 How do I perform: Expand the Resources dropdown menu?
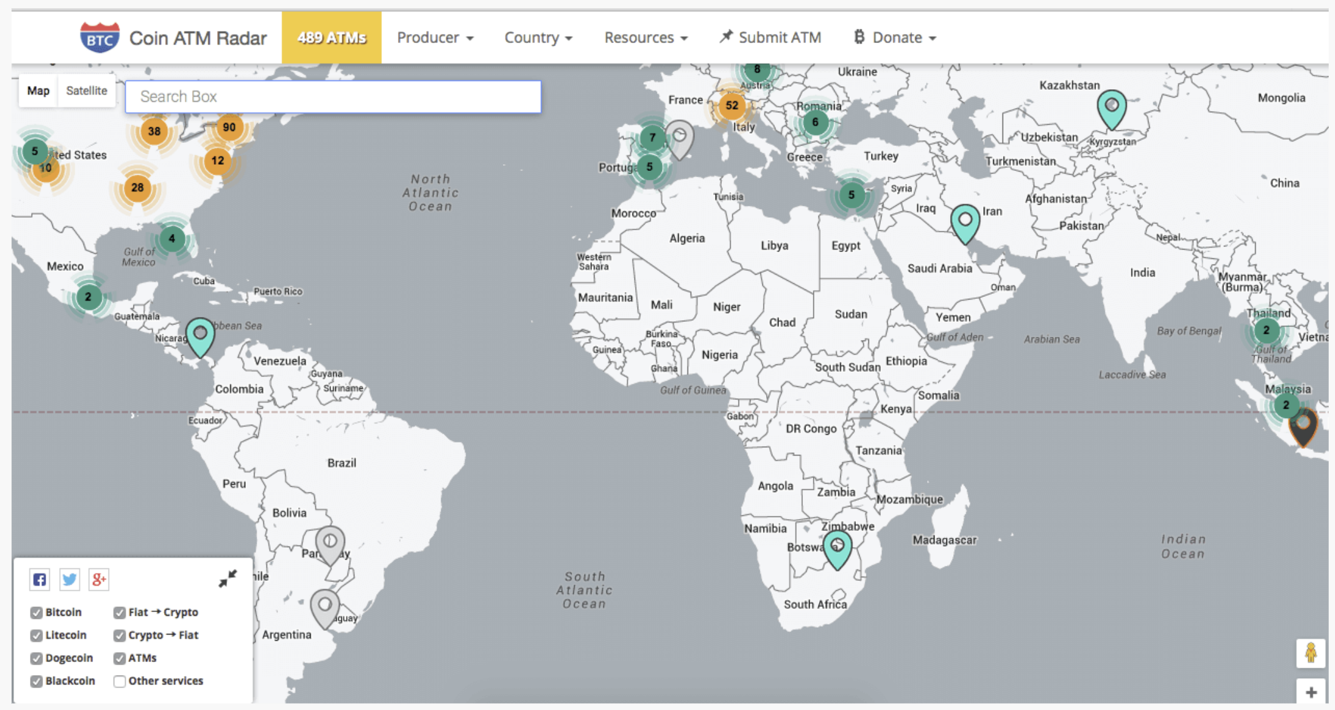pyautogui.click(x=646, y=37)
